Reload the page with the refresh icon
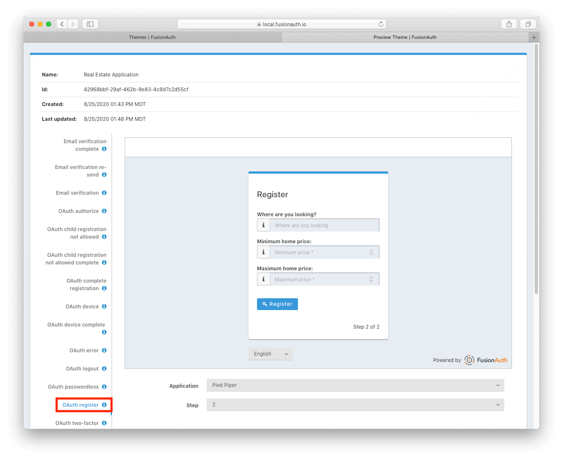 tap(381, 24)
